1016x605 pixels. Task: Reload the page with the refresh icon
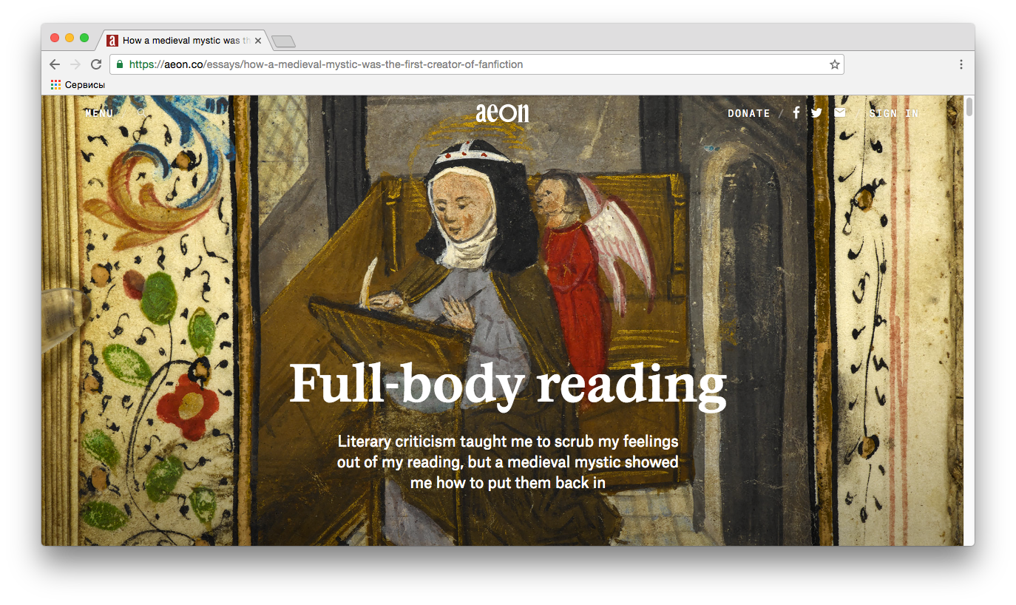[96, 64]
